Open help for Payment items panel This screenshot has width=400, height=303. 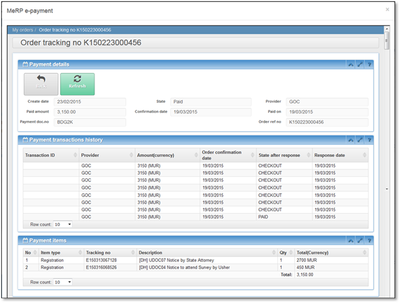point(369,240)
